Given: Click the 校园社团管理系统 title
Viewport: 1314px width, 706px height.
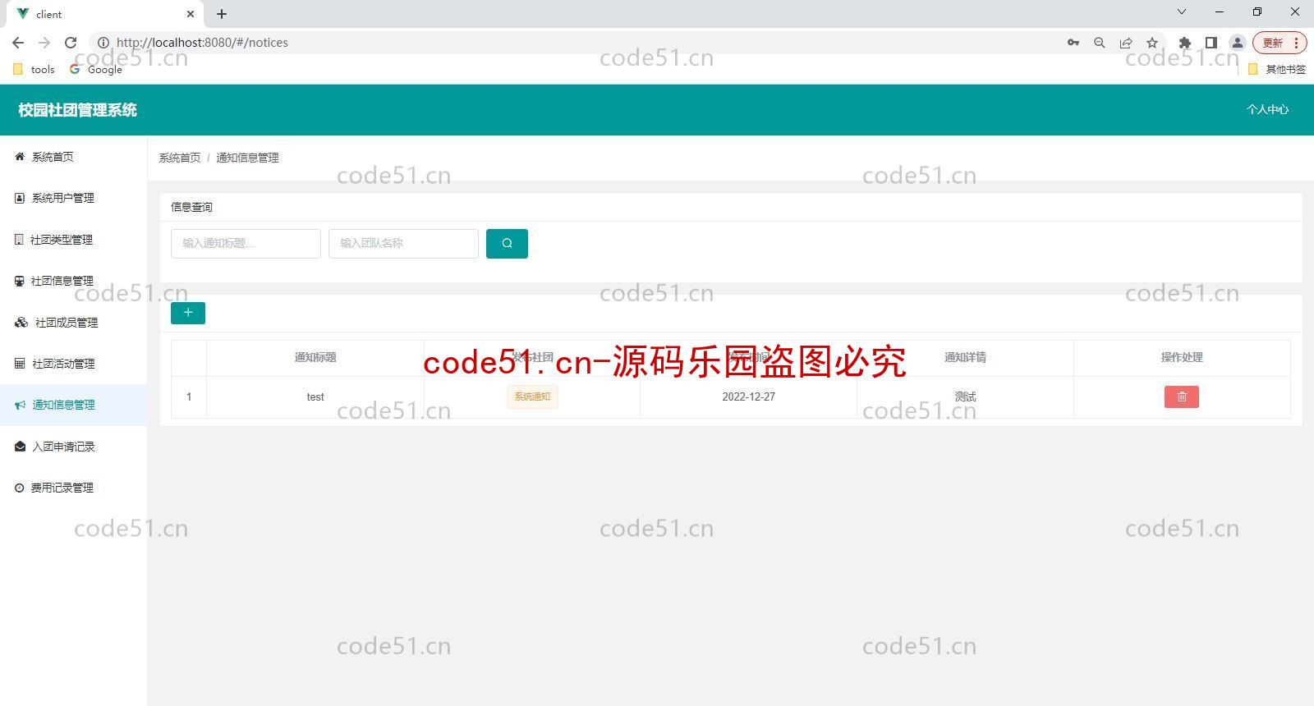Looking at the screenshot, I should 77,110.
